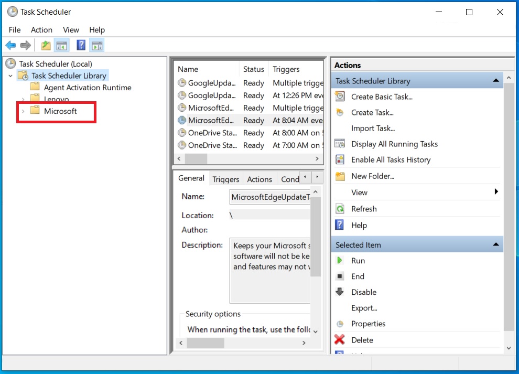Click the Create Basic Task icon
This screenshot has height=374, width=519.
[x=340, y=97]
